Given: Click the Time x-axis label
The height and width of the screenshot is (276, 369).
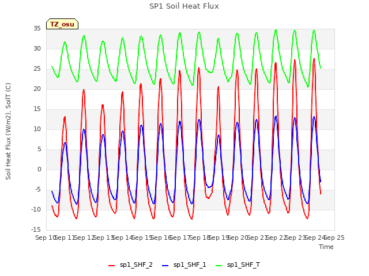Looking at the screenshot, I should [326, 247].
